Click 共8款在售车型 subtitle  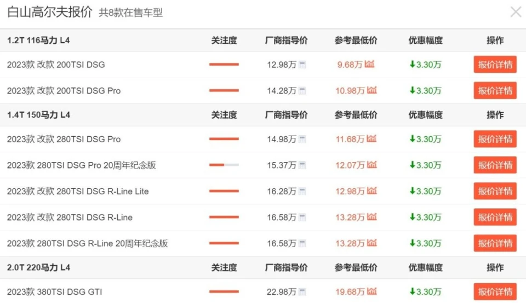tap(131, 13)
